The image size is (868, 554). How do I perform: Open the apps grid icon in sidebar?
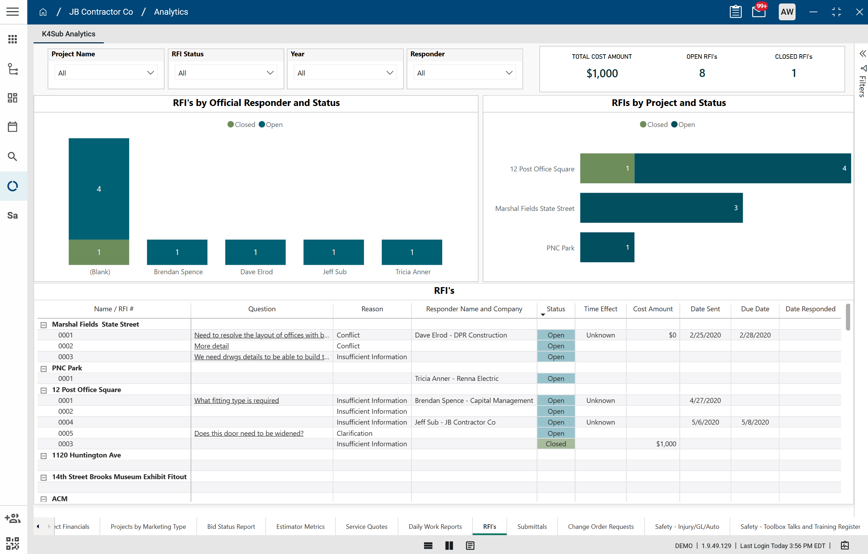point(13,39)
